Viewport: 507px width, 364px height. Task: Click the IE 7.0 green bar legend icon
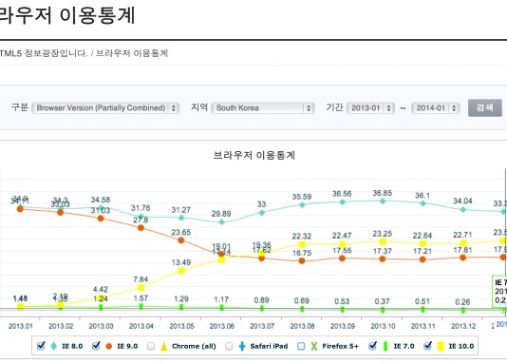[x=385, y=346]
